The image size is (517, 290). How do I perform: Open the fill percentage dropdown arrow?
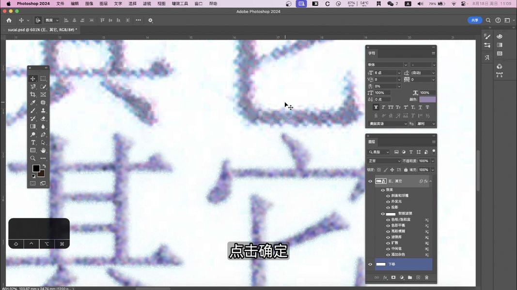433,170
